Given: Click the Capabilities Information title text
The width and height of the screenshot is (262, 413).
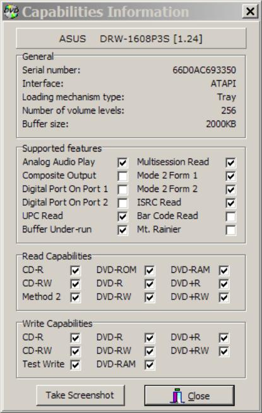Looking at the screenshot, I should coord(105,12).
